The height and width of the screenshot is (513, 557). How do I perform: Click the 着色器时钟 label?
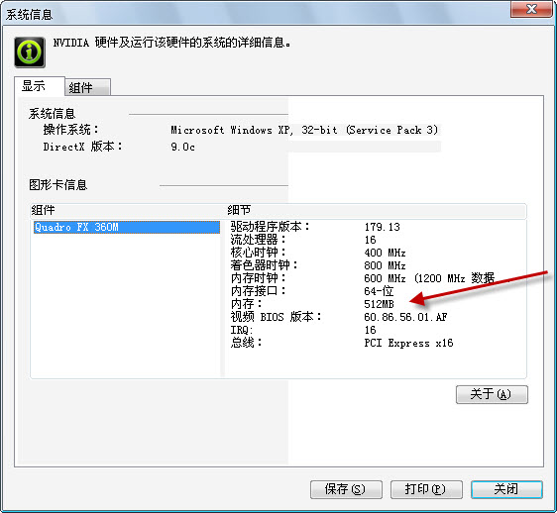[x=264, y=265]
